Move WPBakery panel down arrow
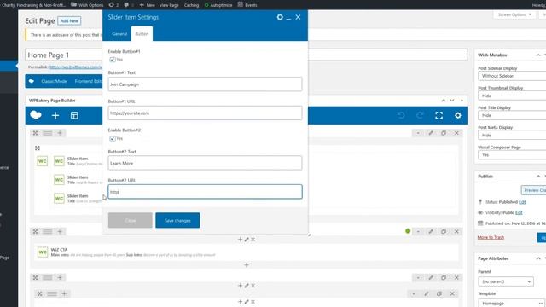Screen dimensions: 546x307 (x=452, y=101)
